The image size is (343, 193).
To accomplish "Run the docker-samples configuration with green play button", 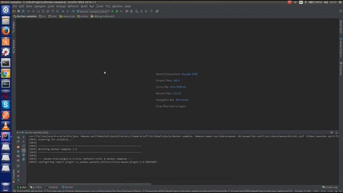I will tap(113, 11).
